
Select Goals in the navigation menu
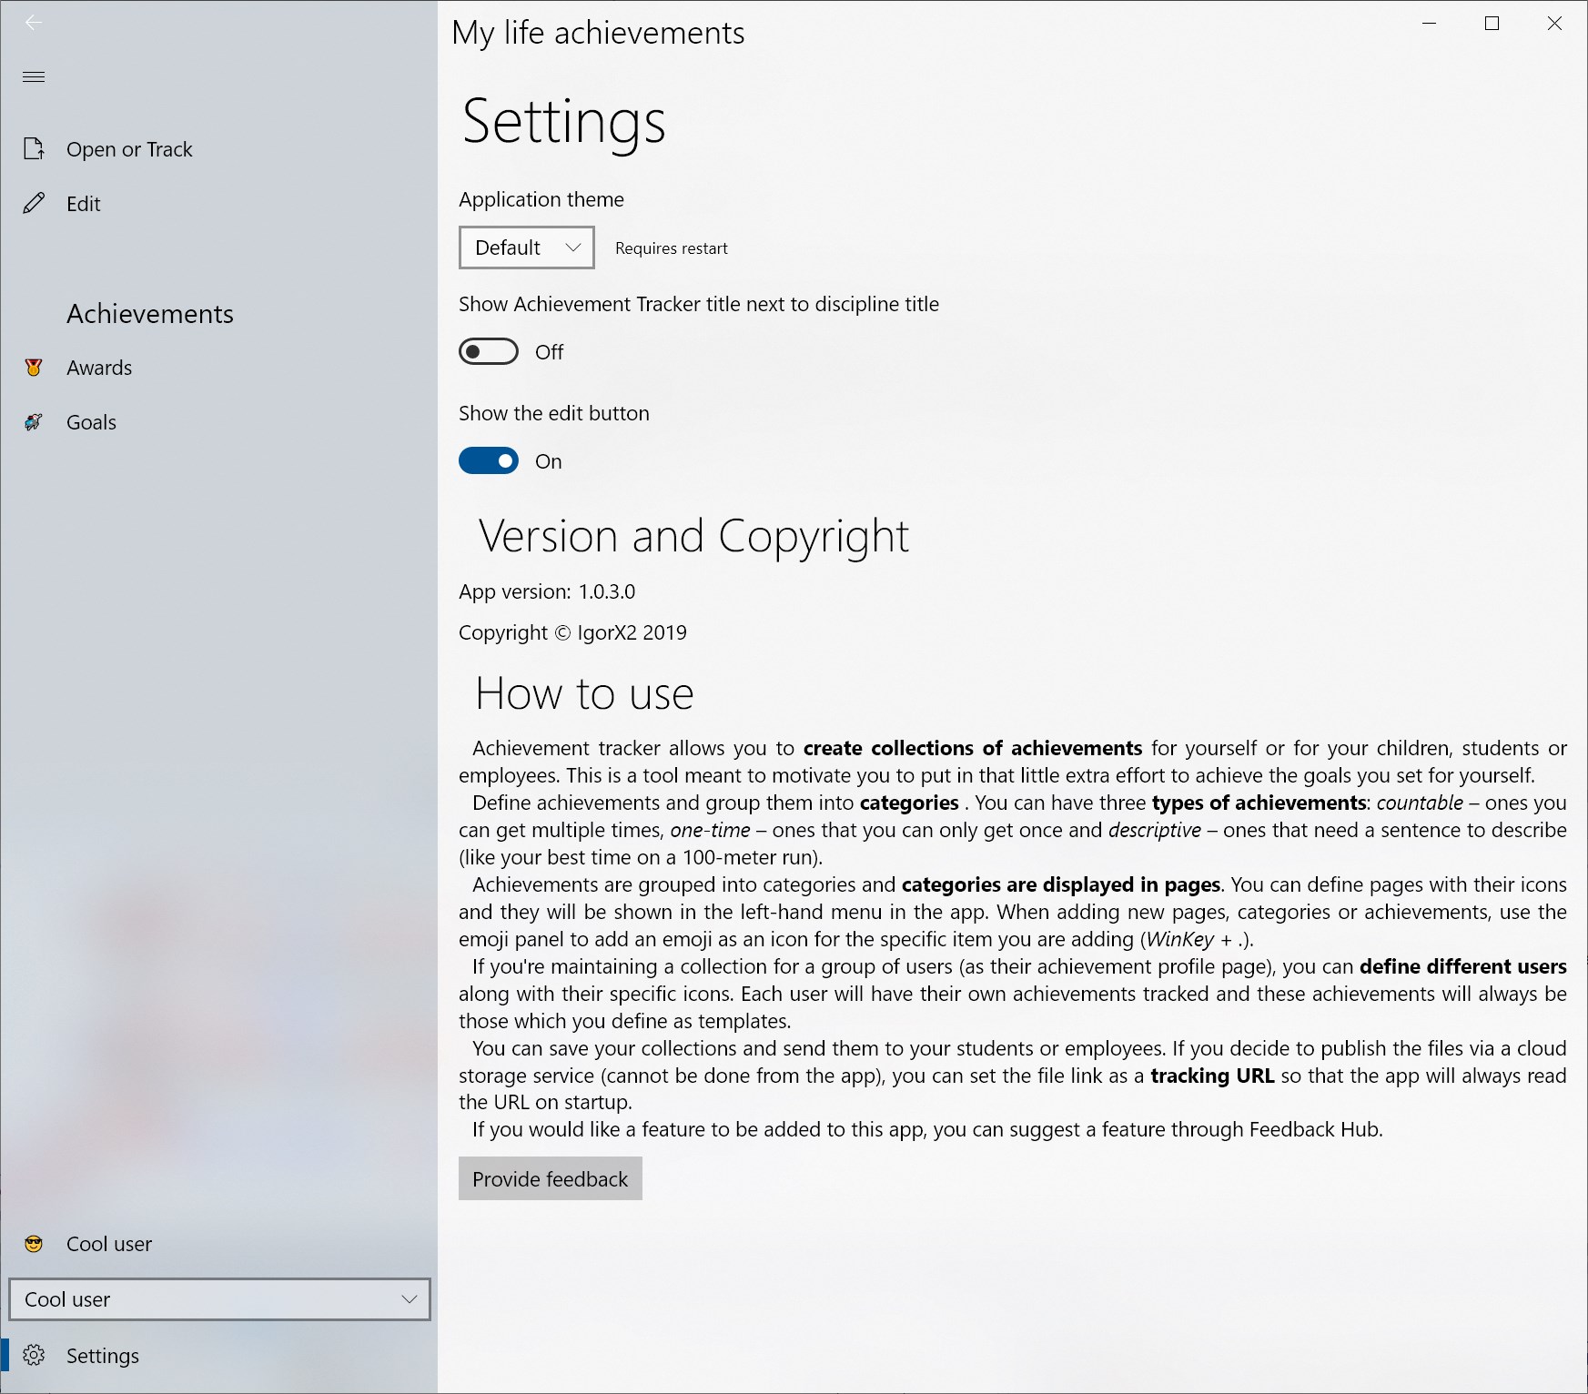coord(219,422)
